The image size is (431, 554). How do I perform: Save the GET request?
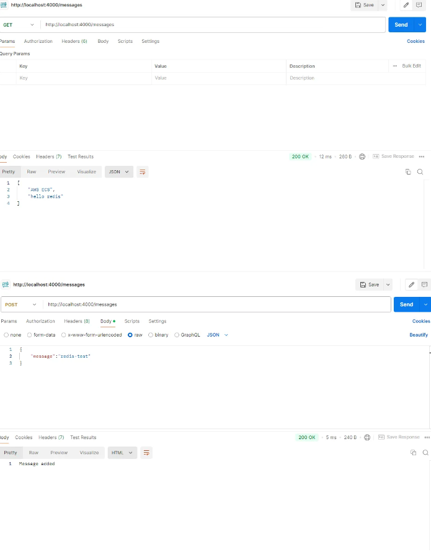coord(365,5)
